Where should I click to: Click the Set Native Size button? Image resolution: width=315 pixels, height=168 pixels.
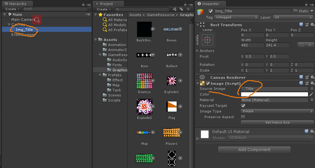277,123
